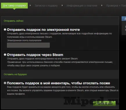Click the arrow after "Информация о платеже" step
The width and height of the screenshot is (126, 110).
click(x=102, y=6)
